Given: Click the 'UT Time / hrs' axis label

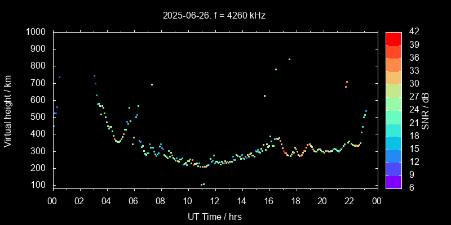Looking at the screenshot, I should [x=214, y=216].
